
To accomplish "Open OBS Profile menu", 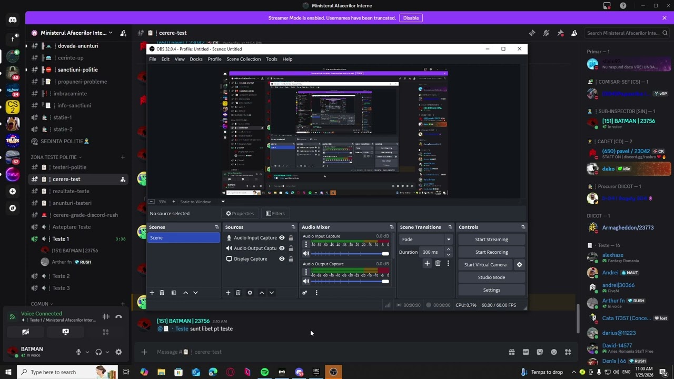I will [x=214, y=59].
